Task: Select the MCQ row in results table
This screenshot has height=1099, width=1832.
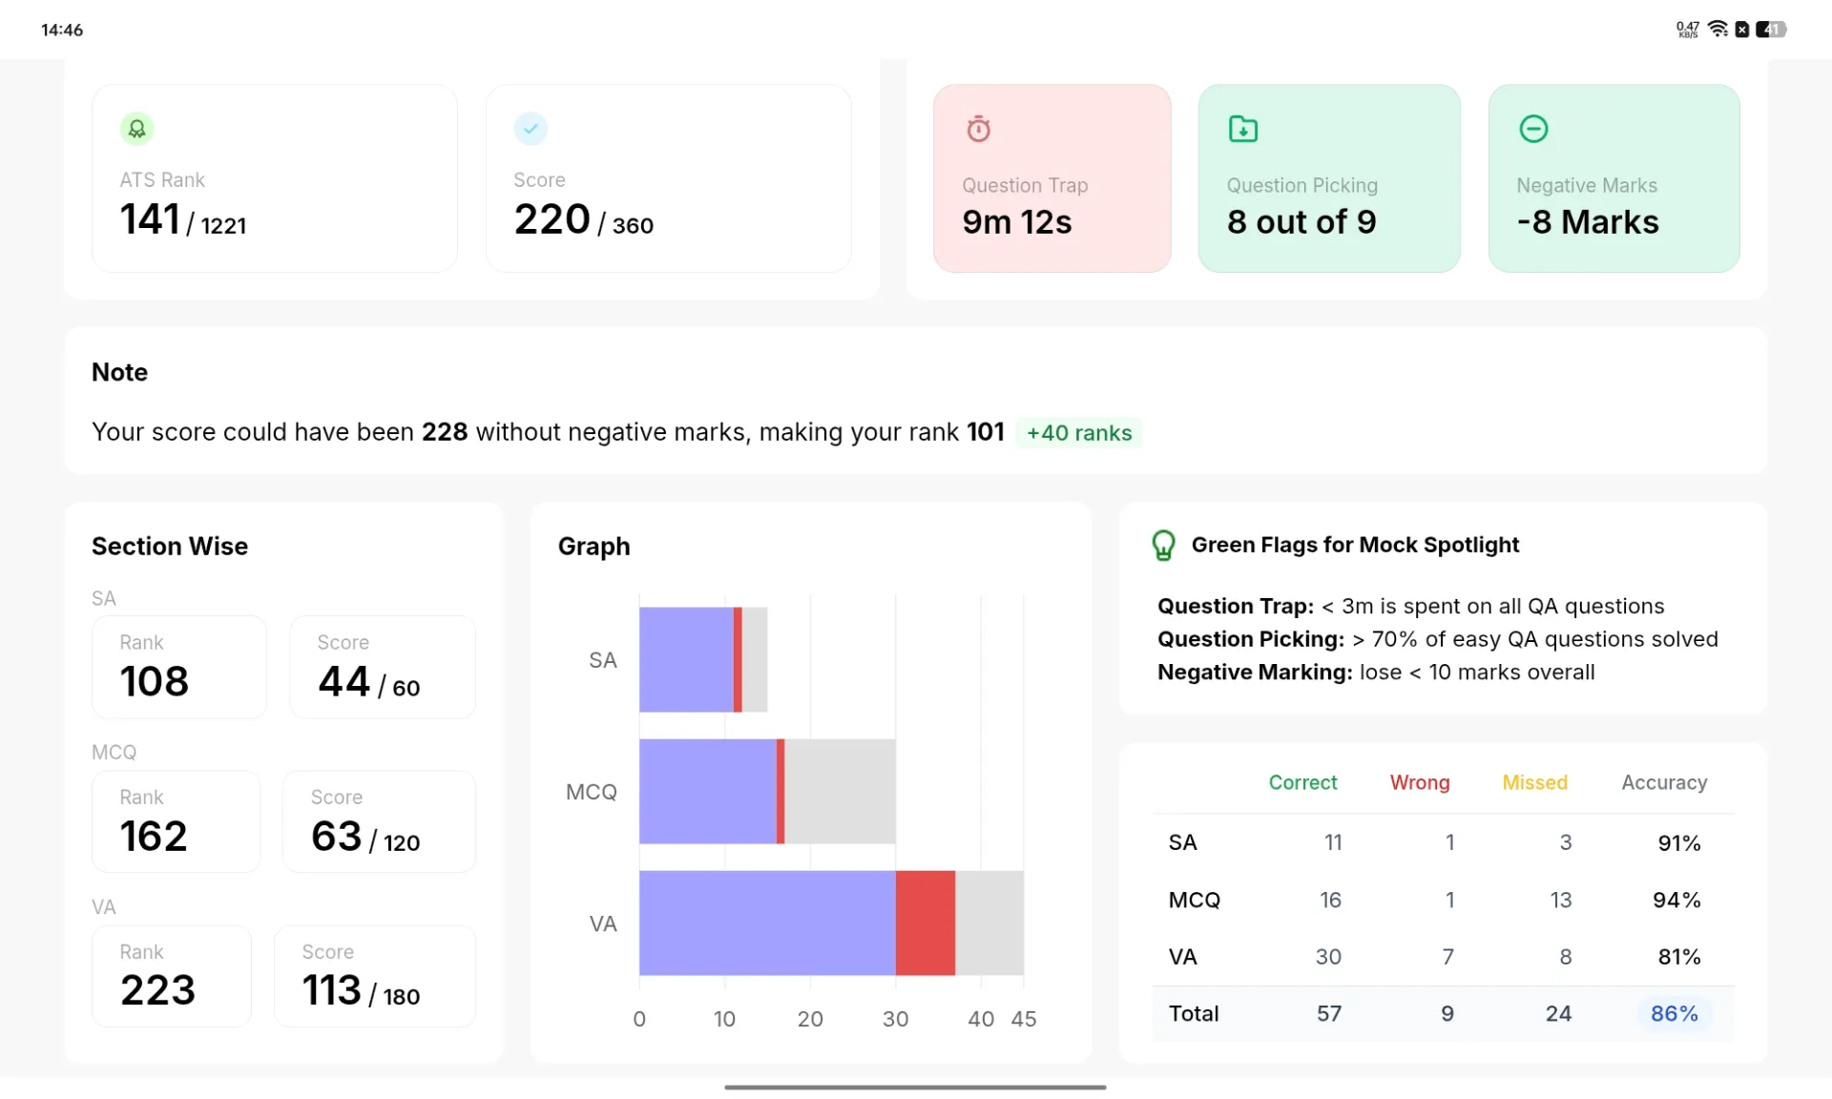Action: 1443,900
